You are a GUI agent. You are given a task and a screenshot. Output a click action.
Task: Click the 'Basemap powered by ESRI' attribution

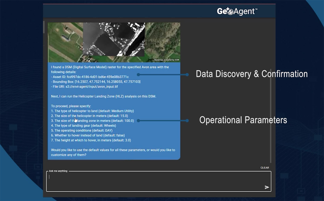167,60
